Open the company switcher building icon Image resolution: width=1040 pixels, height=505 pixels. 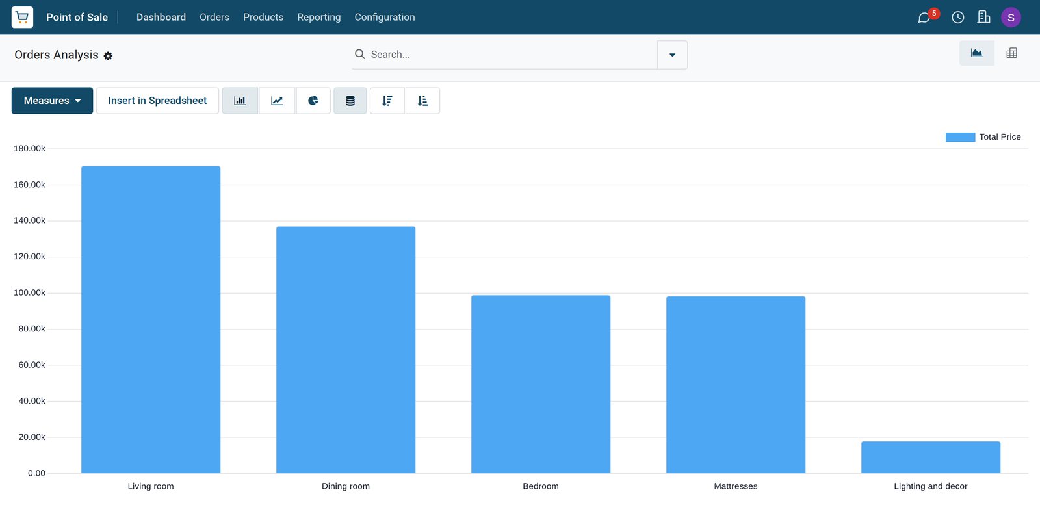tap(983, 17)
